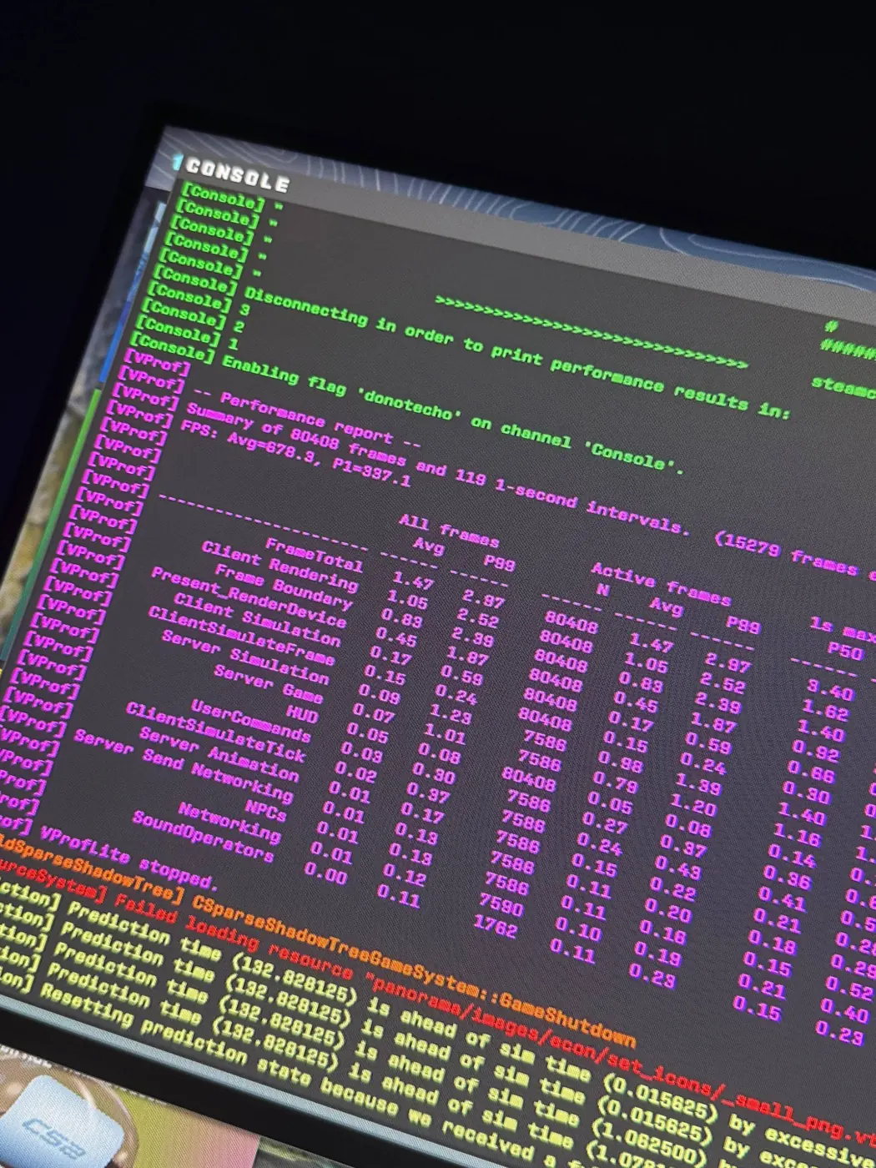Click the 'UserCommands' row label

pyautogui.click(x=251, y=721)
